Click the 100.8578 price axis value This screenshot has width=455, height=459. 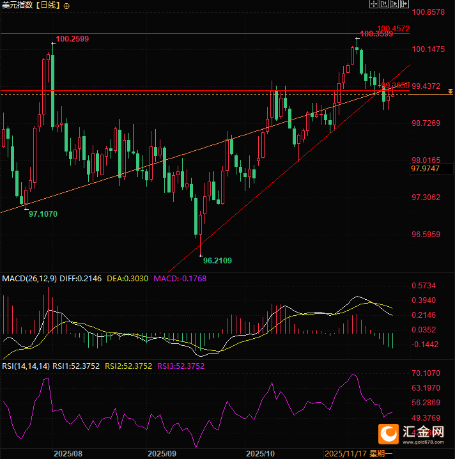[428, 12]
